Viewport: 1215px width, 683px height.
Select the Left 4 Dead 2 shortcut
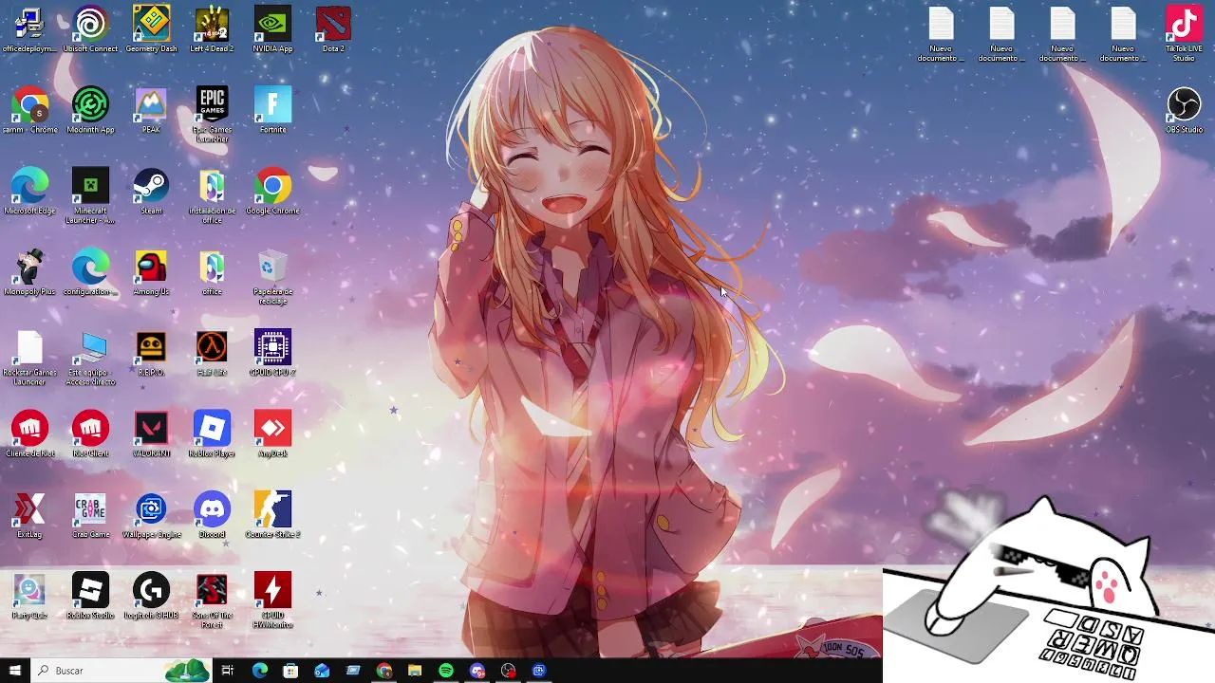(x=212, y=30)
